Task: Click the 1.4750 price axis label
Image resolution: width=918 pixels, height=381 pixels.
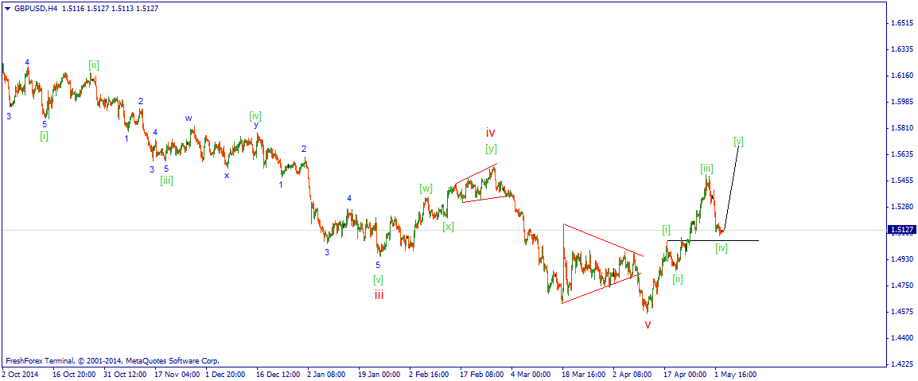Action: (x=900, y=285)
